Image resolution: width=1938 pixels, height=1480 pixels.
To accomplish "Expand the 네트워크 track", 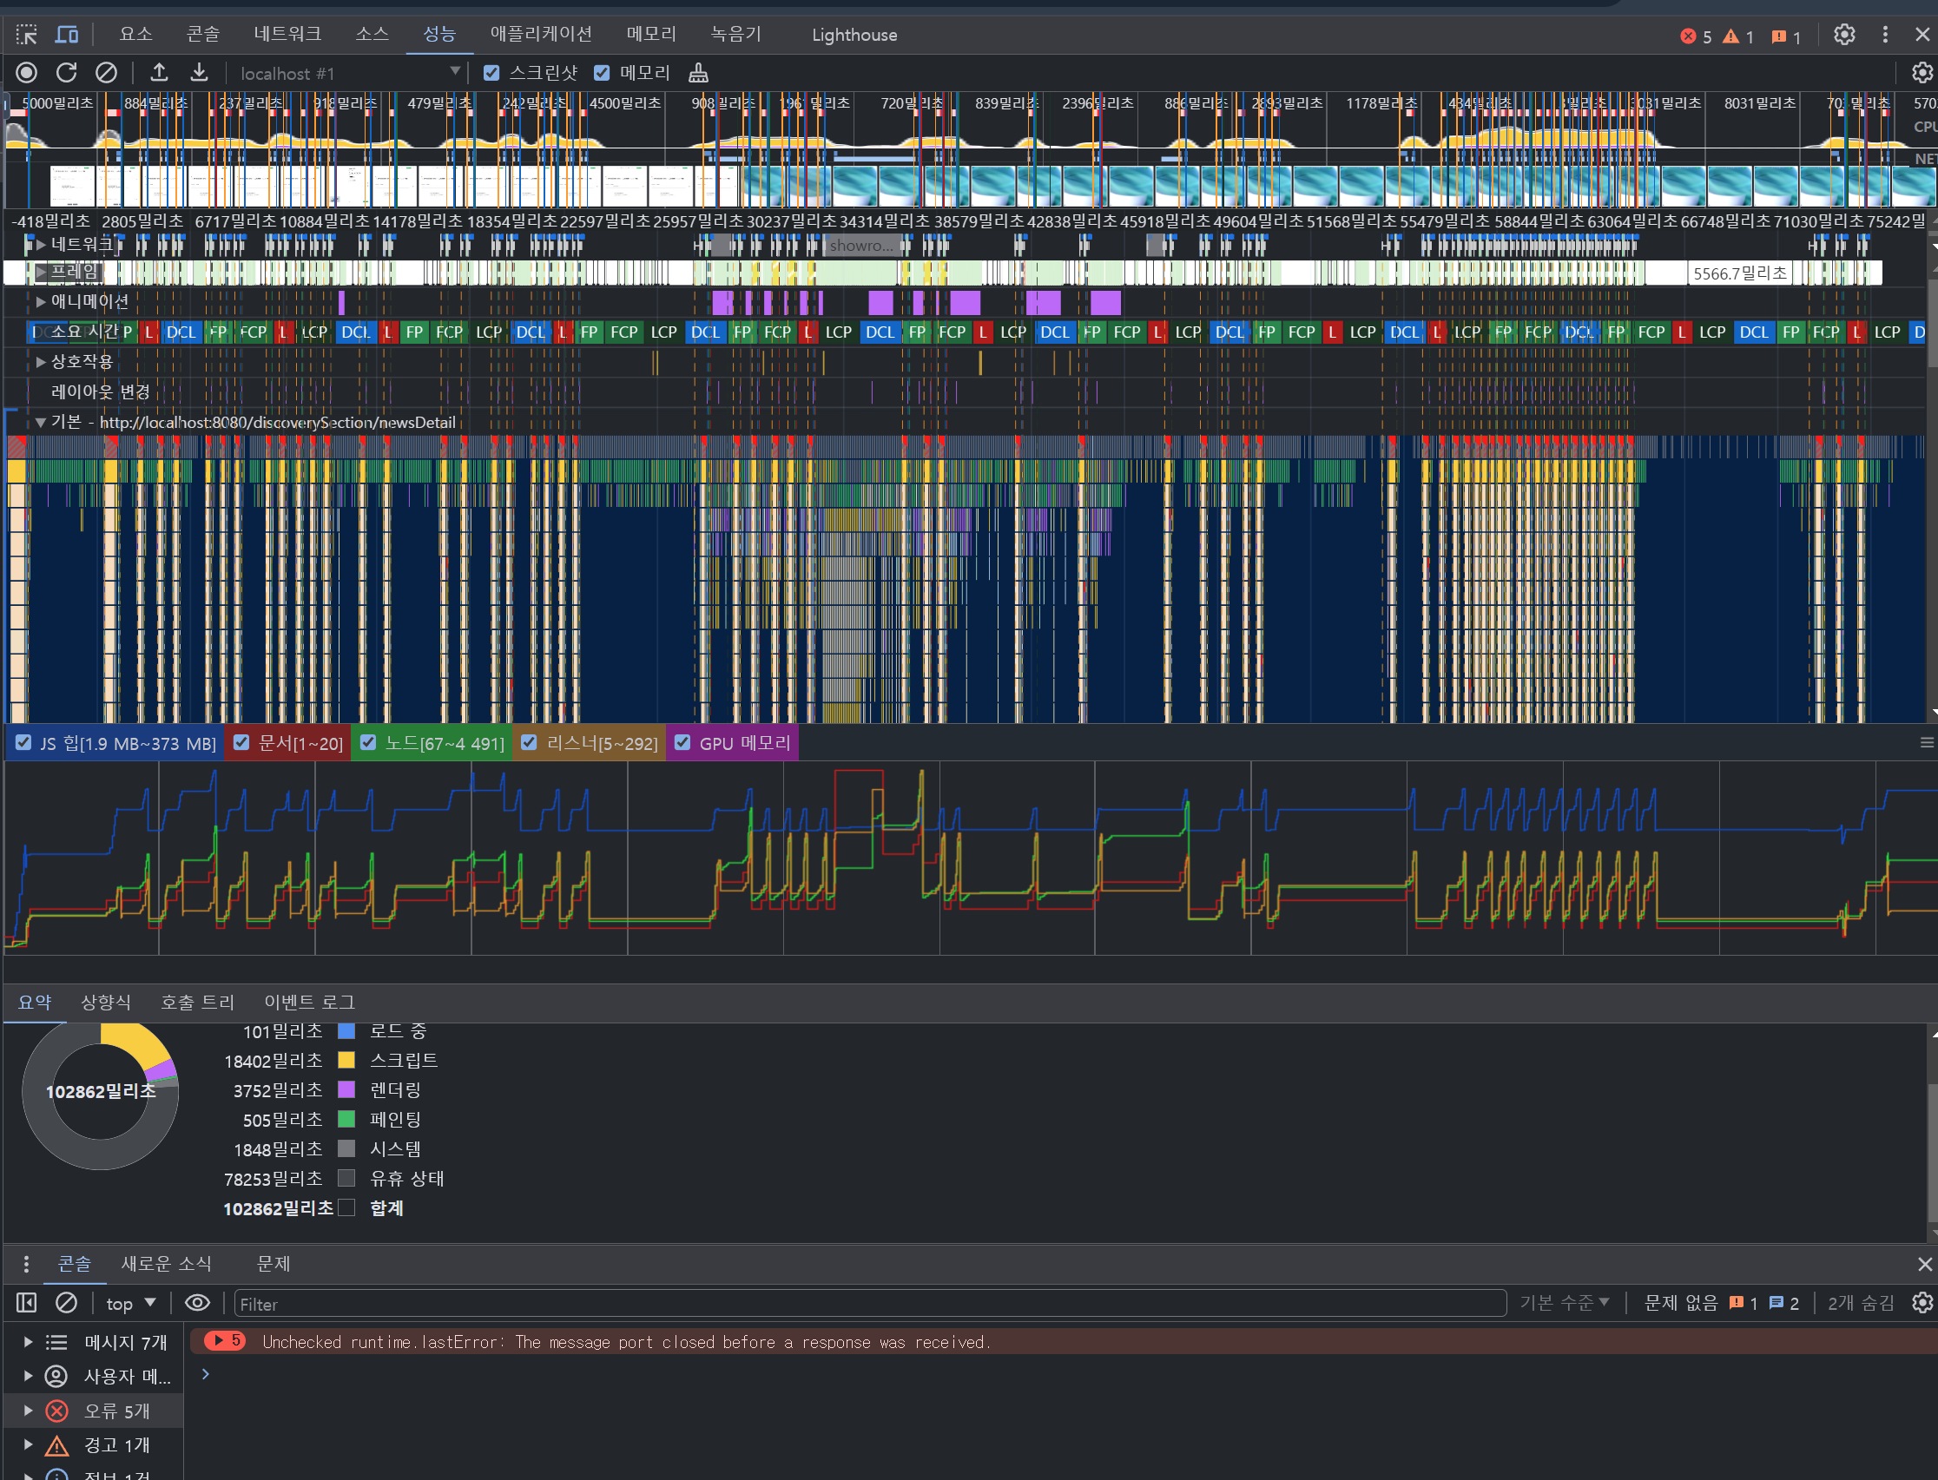I will pyautogui.click(x=41, y=244).
